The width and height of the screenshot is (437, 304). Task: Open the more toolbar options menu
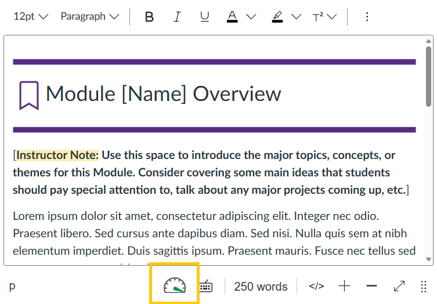367,17
